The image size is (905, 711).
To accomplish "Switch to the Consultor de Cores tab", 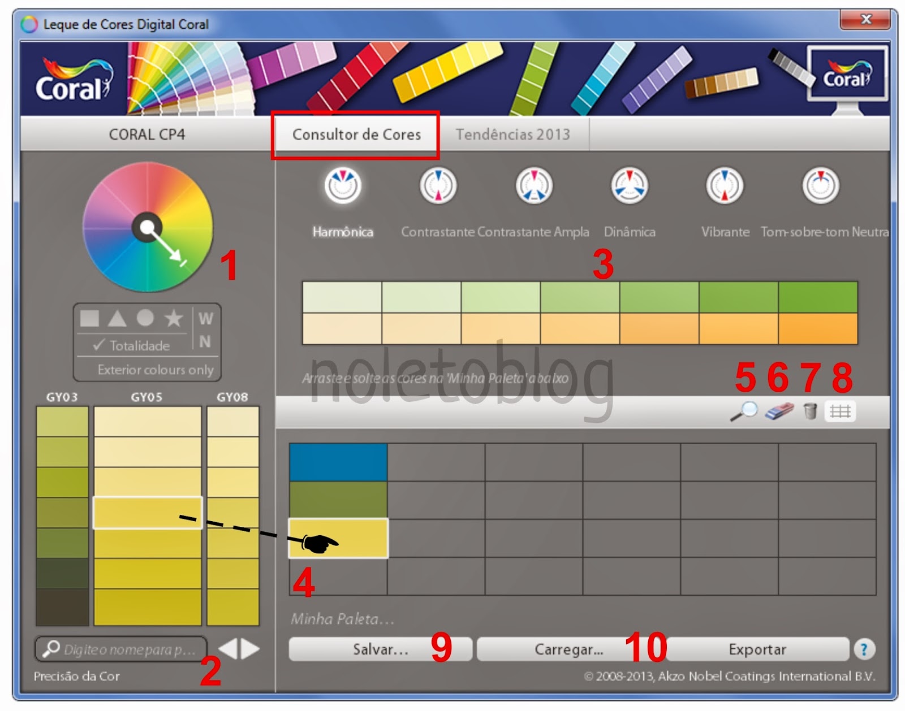I will click(356, 135).
